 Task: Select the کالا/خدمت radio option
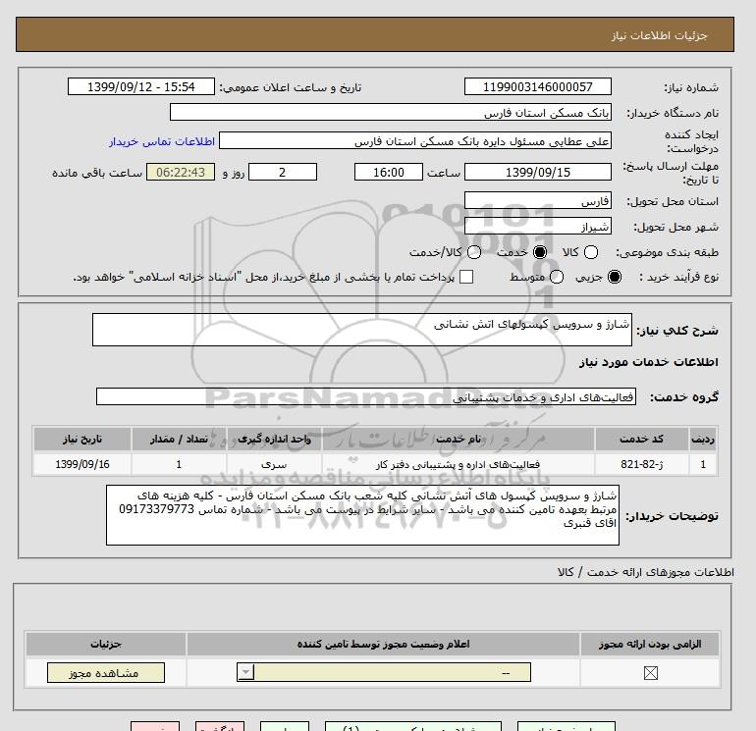point(474,252)
